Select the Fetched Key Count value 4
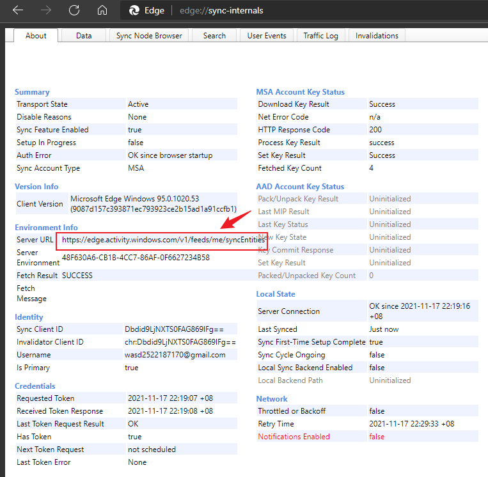Viewport: 488px width, 477px height. point(371,168)
